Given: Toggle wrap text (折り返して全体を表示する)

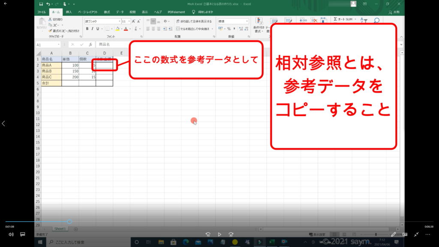Looking at the screenshot, I should 193,21.
